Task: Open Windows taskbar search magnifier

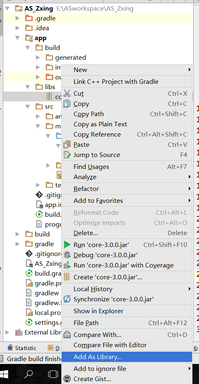Action: coord(29,374)
